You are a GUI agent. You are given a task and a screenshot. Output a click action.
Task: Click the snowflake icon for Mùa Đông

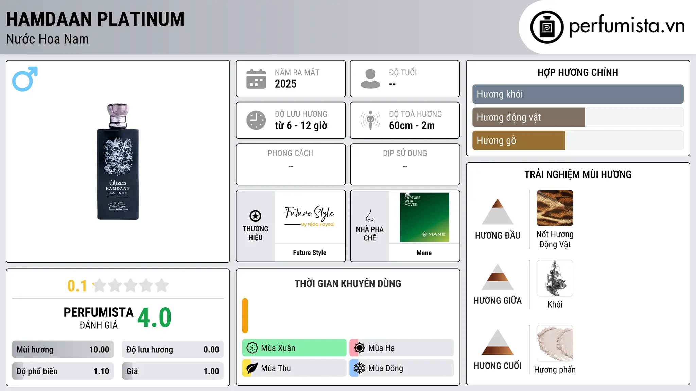(360, 368)
